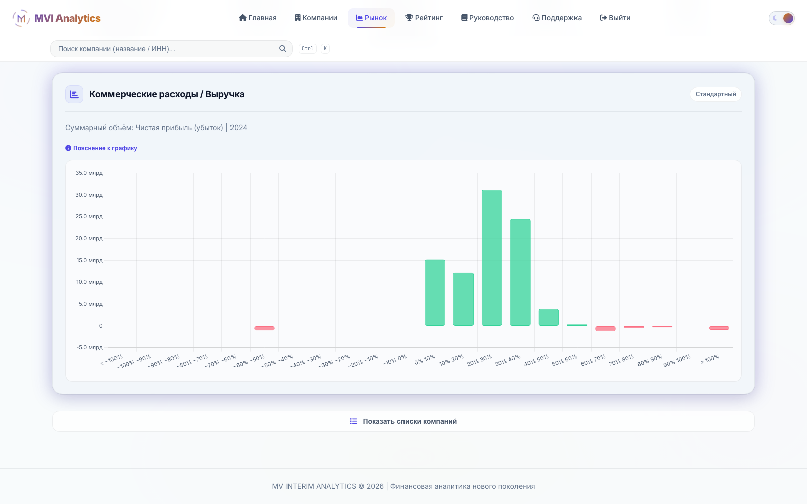Toggle the dark mode theme switch
807x504 pixels.
(x=782, y=18)
